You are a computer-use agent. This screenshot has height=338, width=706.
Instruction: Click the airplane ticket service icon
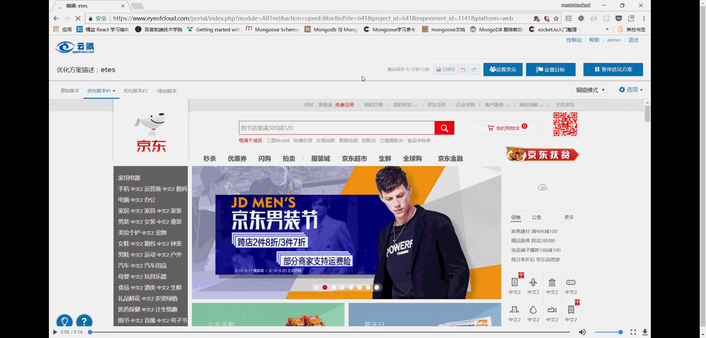click(533, 282)
